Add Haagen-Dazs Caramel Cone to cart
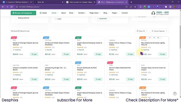The width and height of the screenshot is (181, 102). 162,79
